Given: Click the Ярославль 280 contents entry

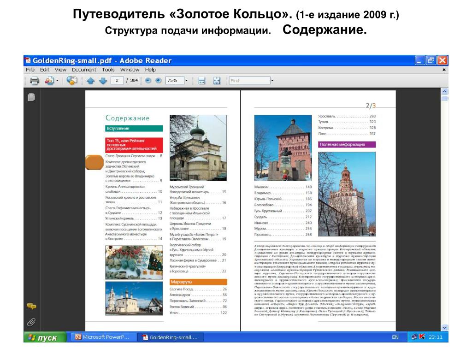Looking at the screenshot, I should [x=347, y=116].
